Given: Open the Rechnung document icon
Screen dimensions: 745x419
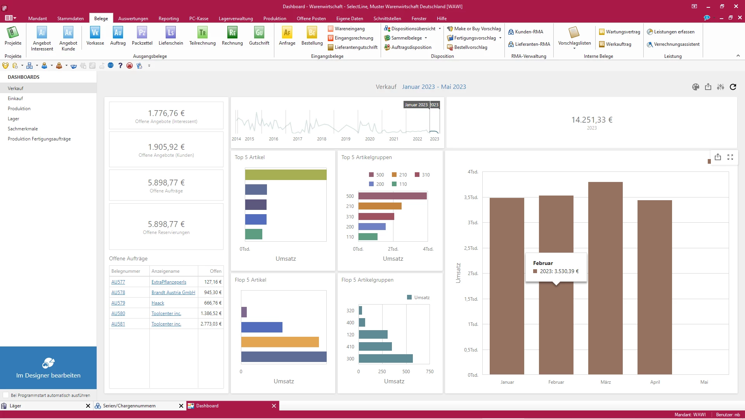Looking at the screenshot, I should 232,36.
